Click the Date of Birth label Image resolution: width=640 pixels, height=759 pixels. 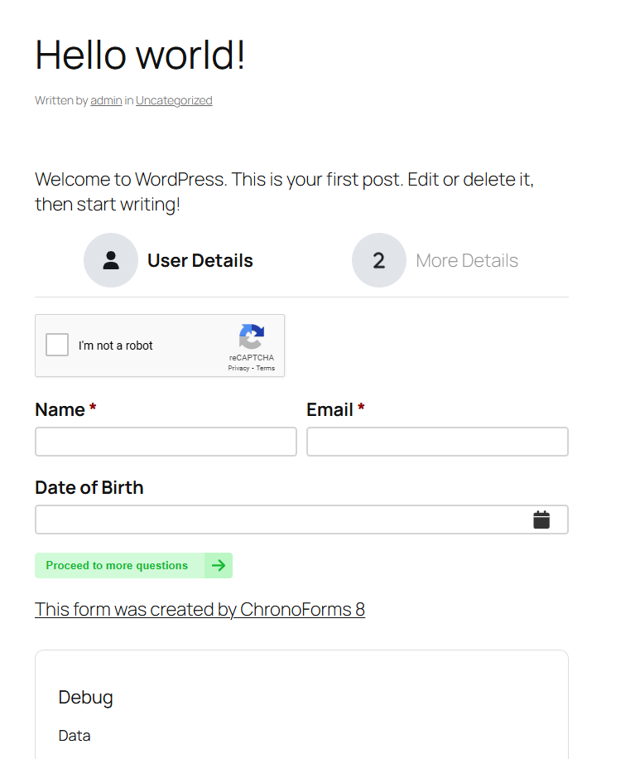coord(89,487)
